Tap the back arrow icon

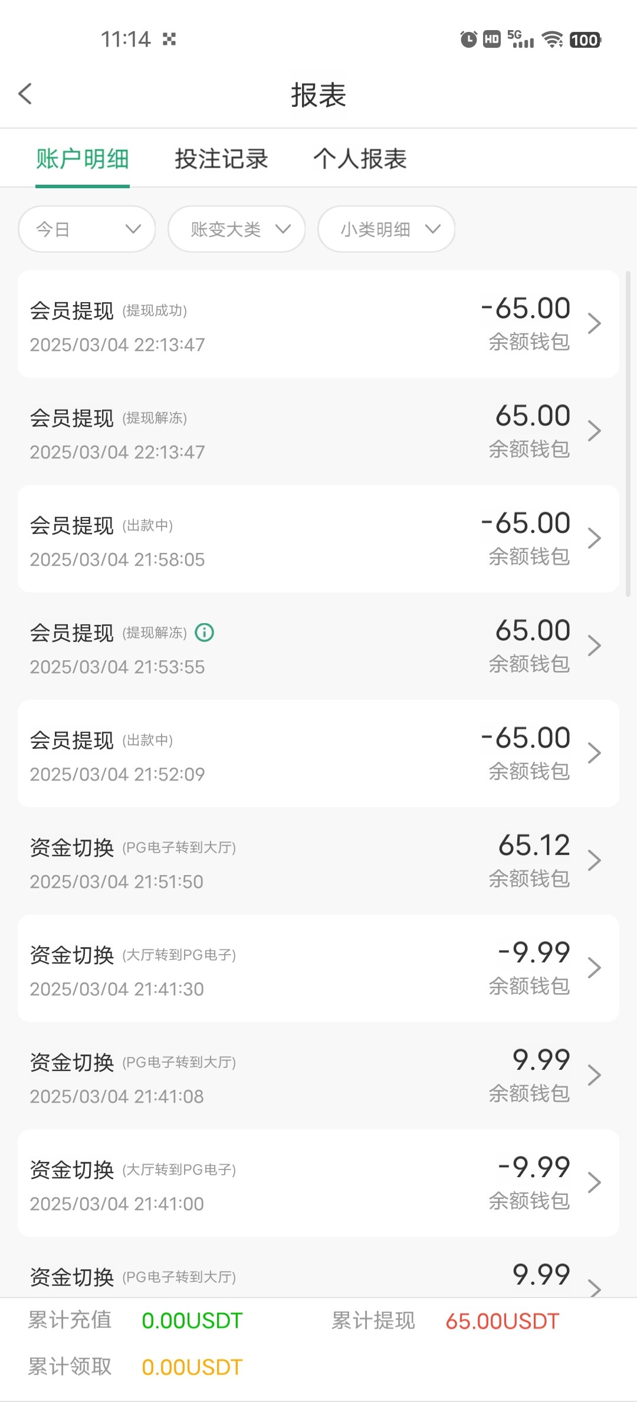(25, 94)
